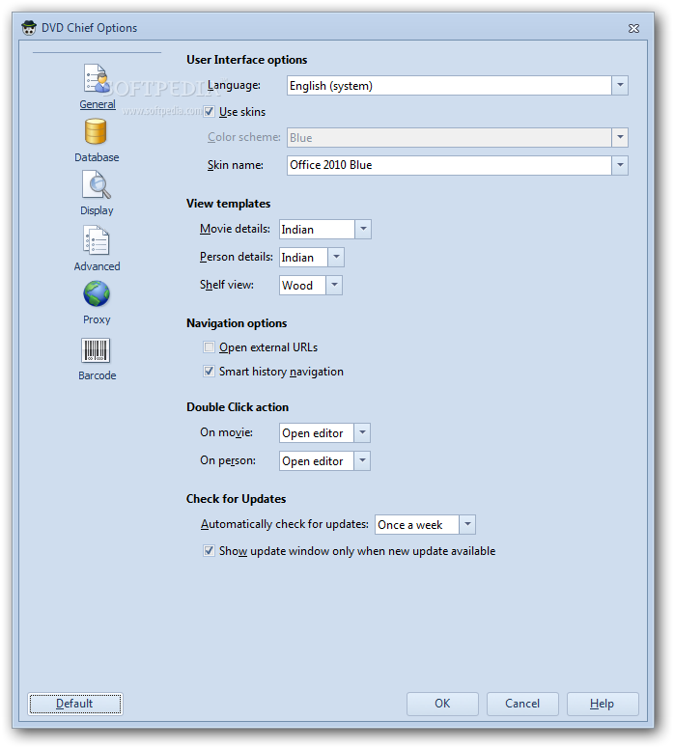Viewport: 674px width, 748px height.
Task: Open Automatically check for updates dropdown
Action: click(467, 524)
